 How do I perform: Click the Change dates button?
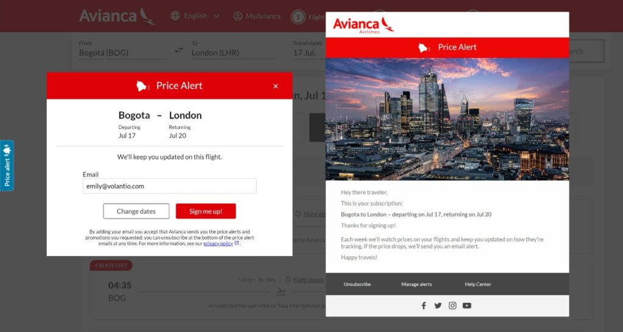click(x=136, y=211)
